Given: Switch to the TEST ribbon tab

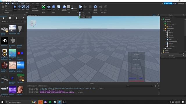Looking at the screenshot, I should click(x=33, y=3).
